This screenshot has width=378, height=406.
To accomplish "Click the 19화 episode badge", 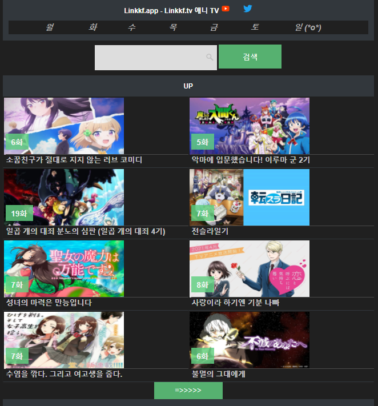I will tap(19, 214).
